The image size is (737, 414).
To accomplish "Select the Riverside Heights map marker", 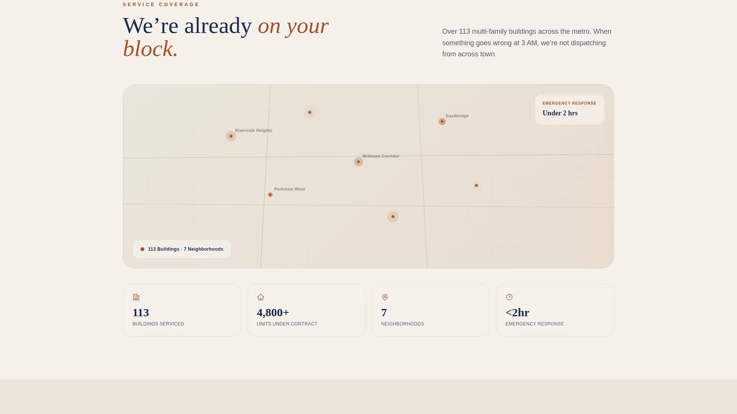I will coord(231,136).
